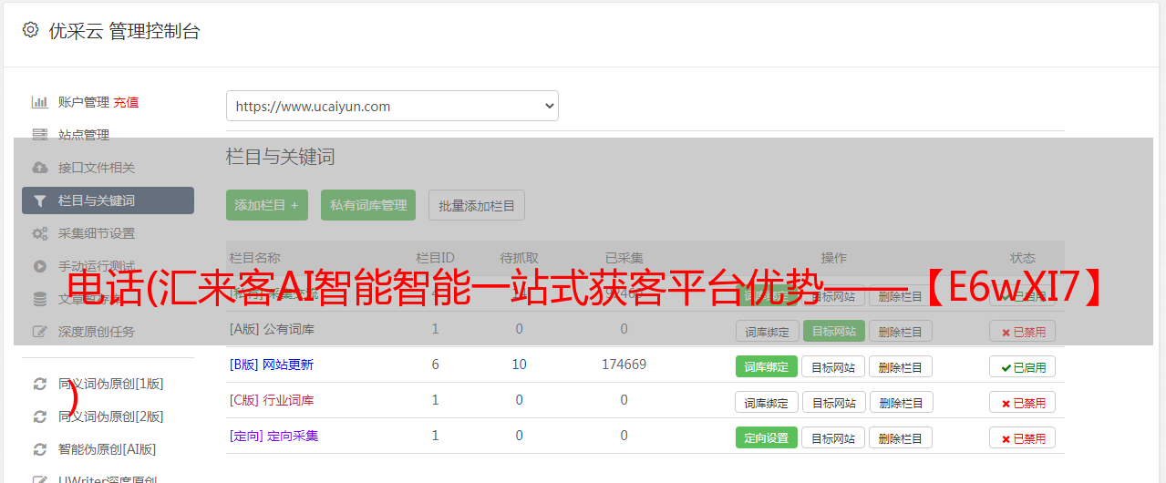Toggle 已禁用 status for the 行业词库 row
1166x483 pixels.
click(1023, 402)
